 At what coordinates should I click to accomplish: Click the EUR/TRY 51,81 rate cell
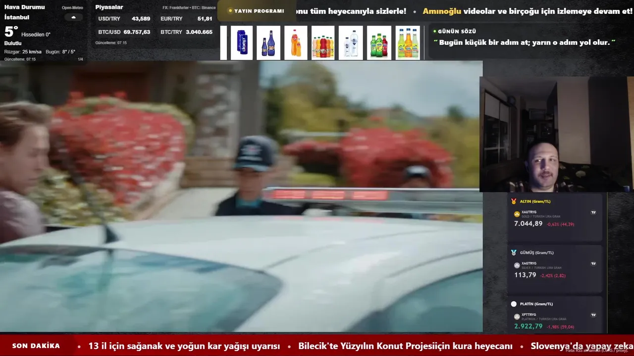(x=186, y=19)
